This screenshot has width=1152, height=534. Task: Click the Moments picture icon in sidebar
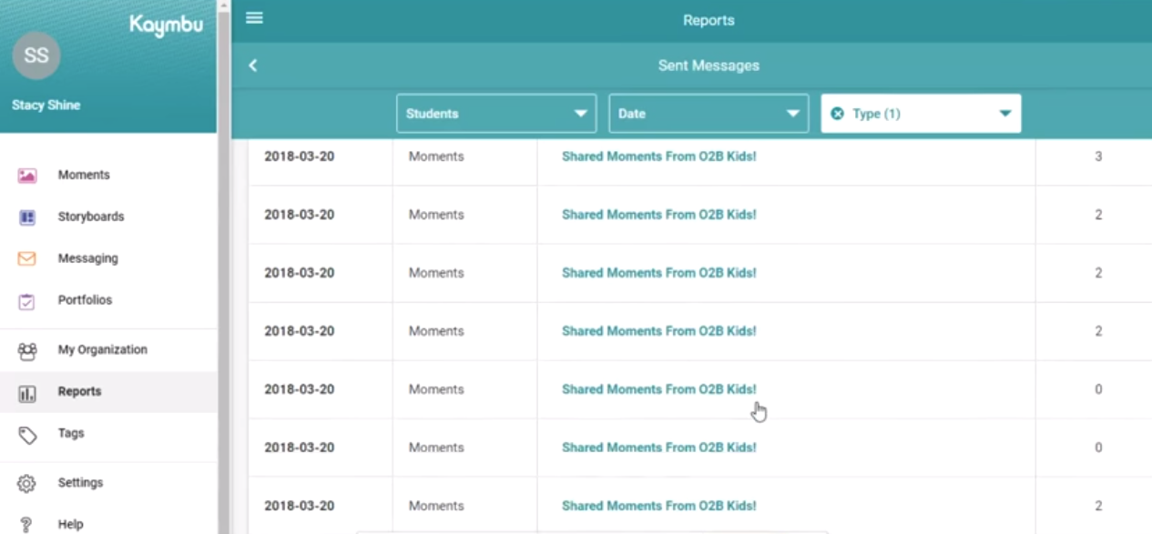tap(27, 176)
